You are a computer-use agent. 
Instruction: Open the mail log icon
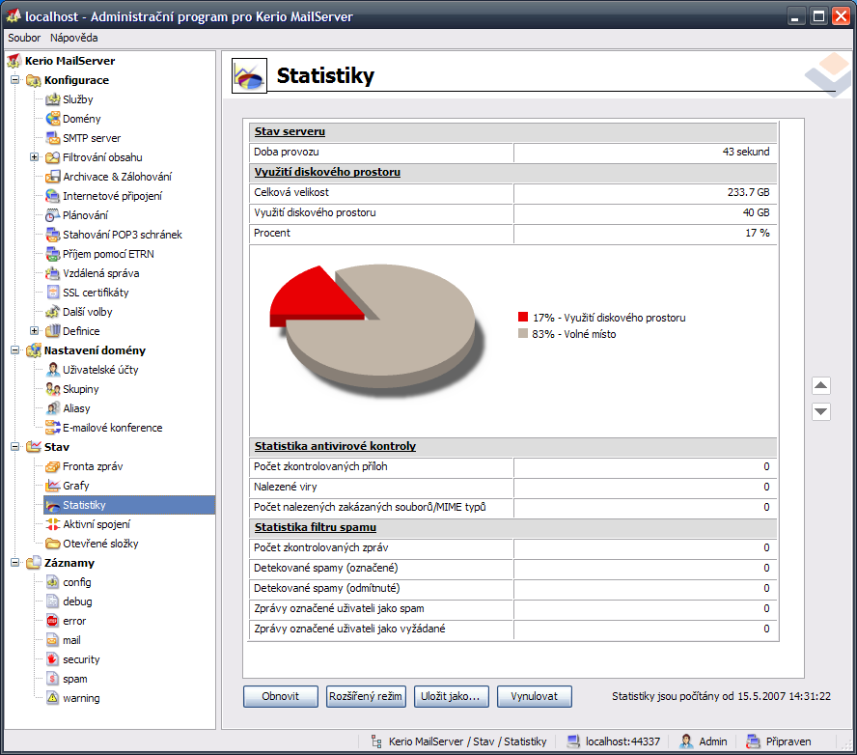[x=52, y=640]
